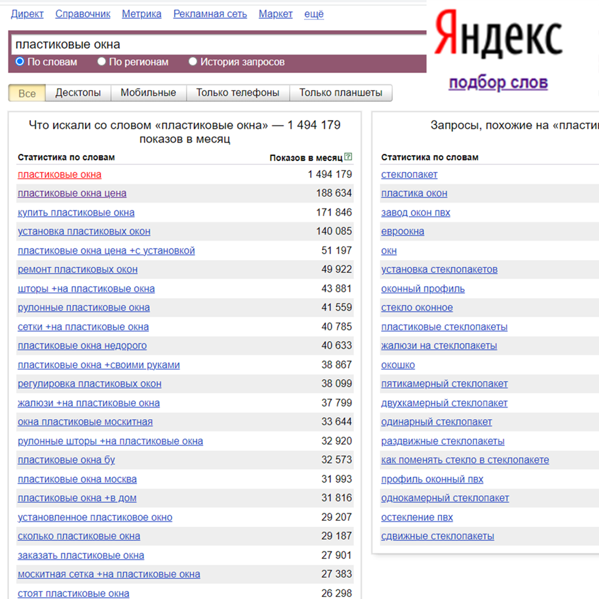Open the similar query установка стеклопакетов
Screen dimensions: 599x599
click(x=439, y=270)
